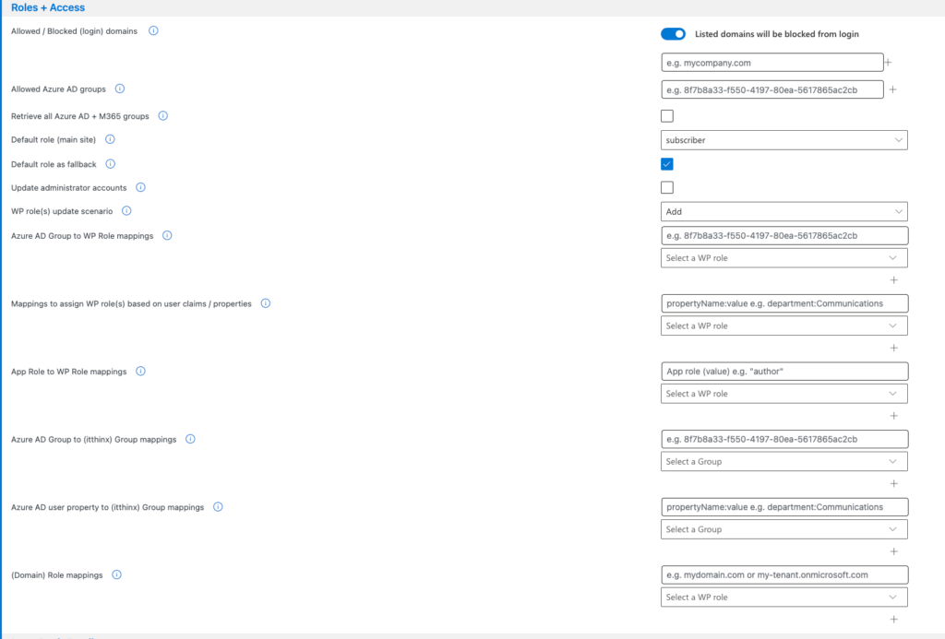Show info for (Domain) Role mappings
945x639 pixels.
coord(117,574)
